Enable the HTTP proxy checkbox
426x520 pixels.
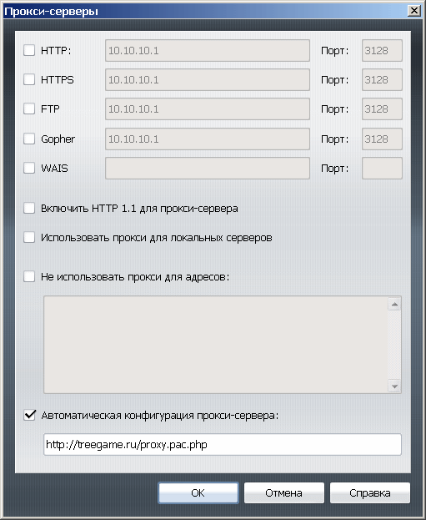pos(29,50)
